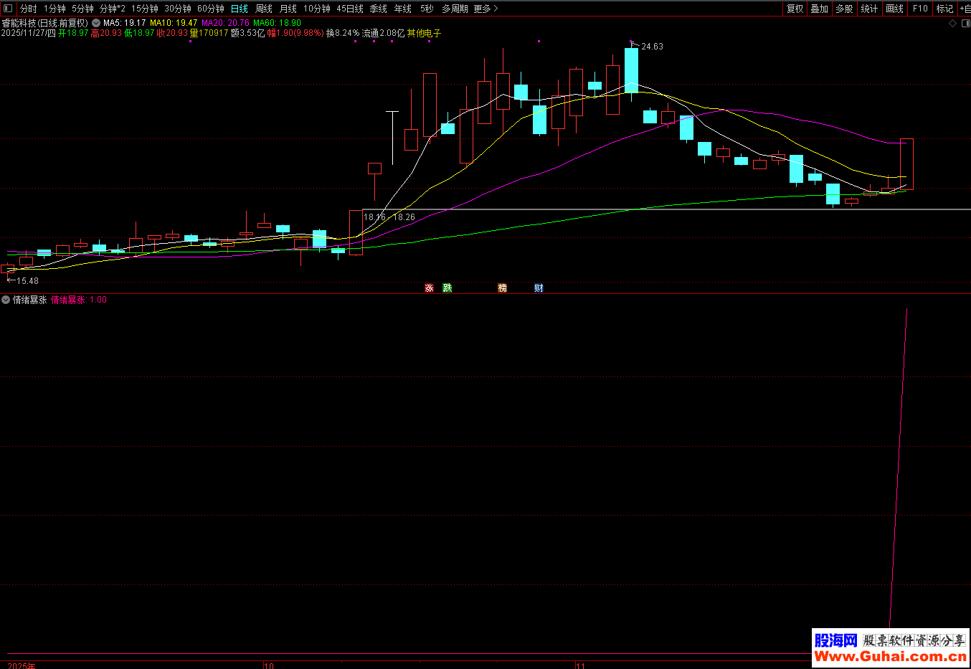This screenshot has width=971, height=669.
Task: Switch to the 分时 tab
Action: click(x=28, y=9)
